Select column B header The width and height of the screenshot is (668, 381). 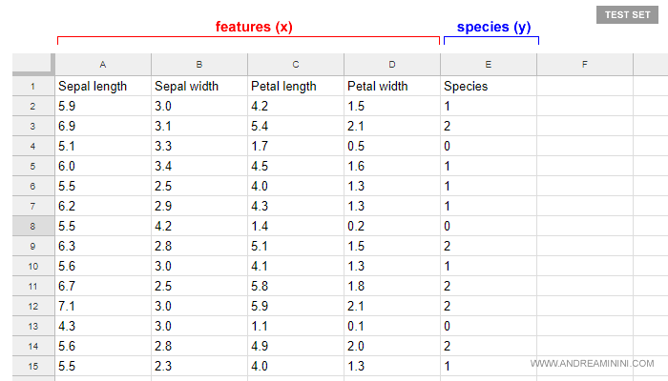[x=199, y=64]
